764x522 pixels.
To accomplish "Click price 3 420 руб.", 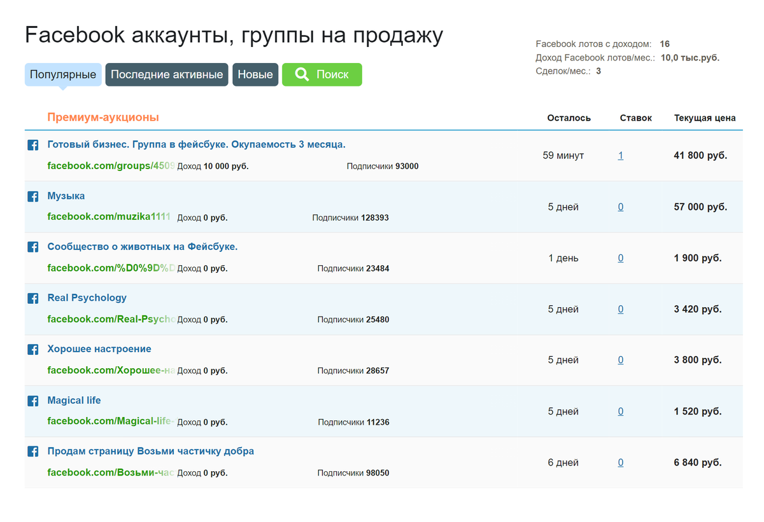I will 698,309.
